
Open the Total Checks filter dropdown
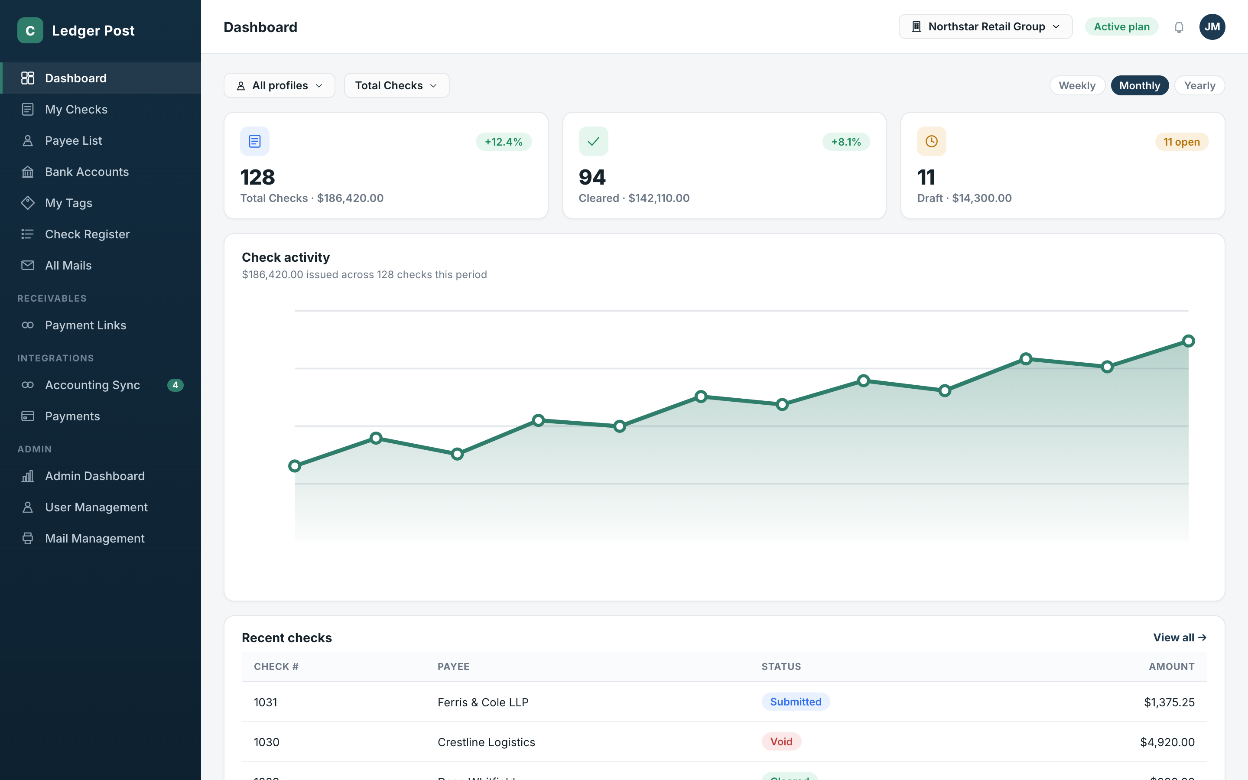coord(396,86)
